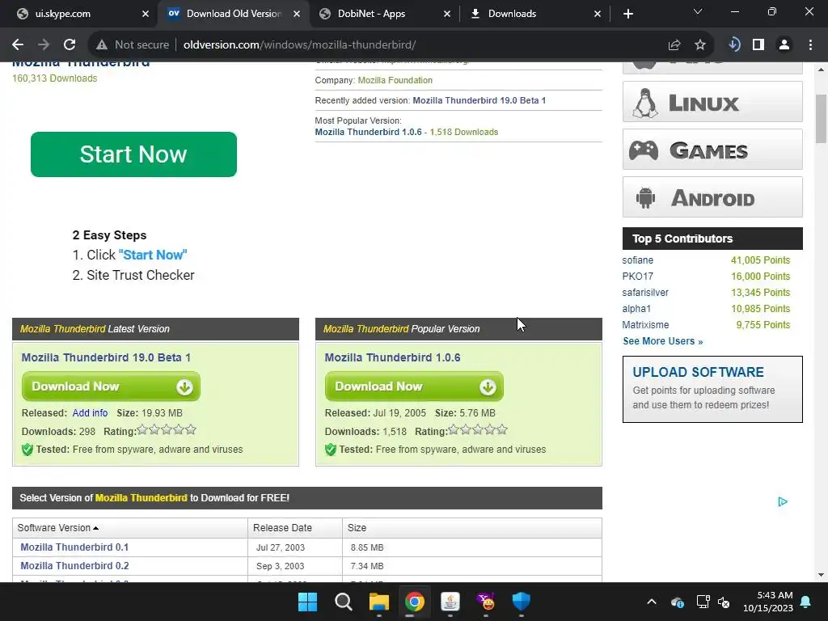This screenshot has width=828, height=621.
Task: Open the Windows Start menu
Action: point(307,602)
